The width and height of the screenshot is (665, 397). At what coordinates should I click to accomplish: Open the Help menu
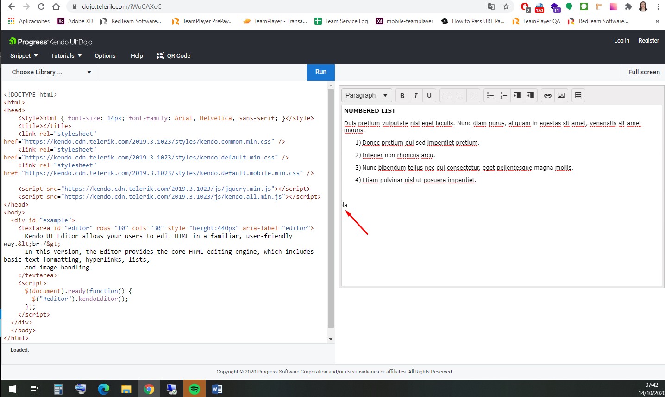(x=137, y=55)
